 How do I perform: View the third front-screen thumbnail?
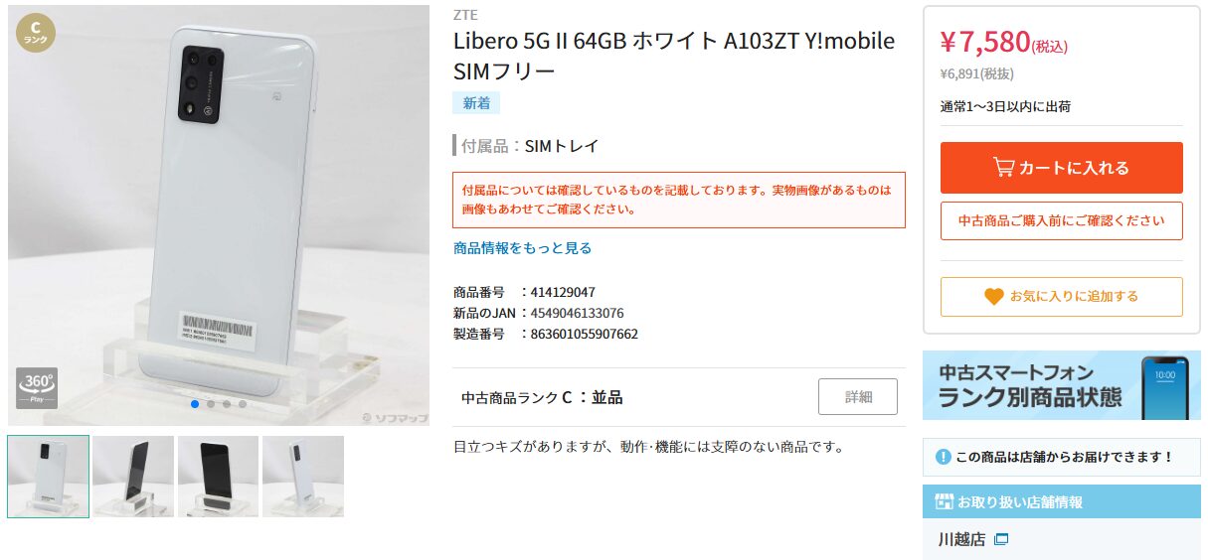219,477
